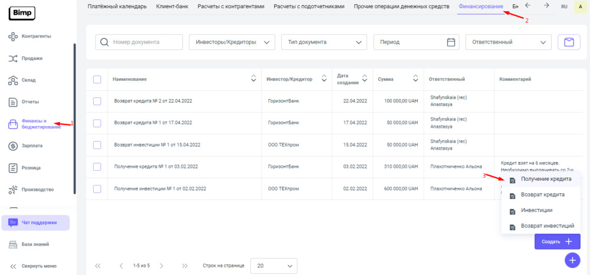Select checkbox for Получение инвестиции № 1
The width and height of the screenshot is (590, 275).
pos(97,188)
